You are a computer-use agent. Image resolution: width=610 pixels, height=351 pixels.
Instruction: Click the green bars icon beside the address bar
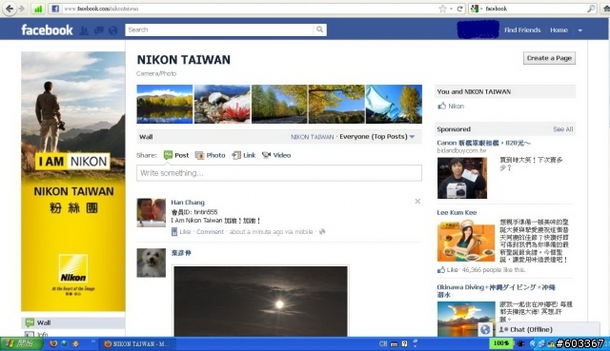tap(38, 9)
